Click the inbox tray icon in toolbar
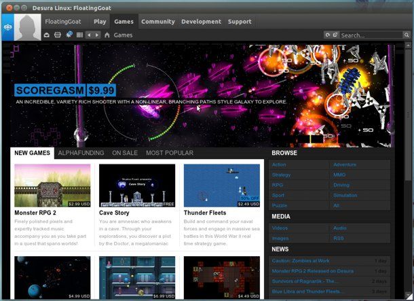This screenshot has height=301, width=414. (x=47, y=35)
